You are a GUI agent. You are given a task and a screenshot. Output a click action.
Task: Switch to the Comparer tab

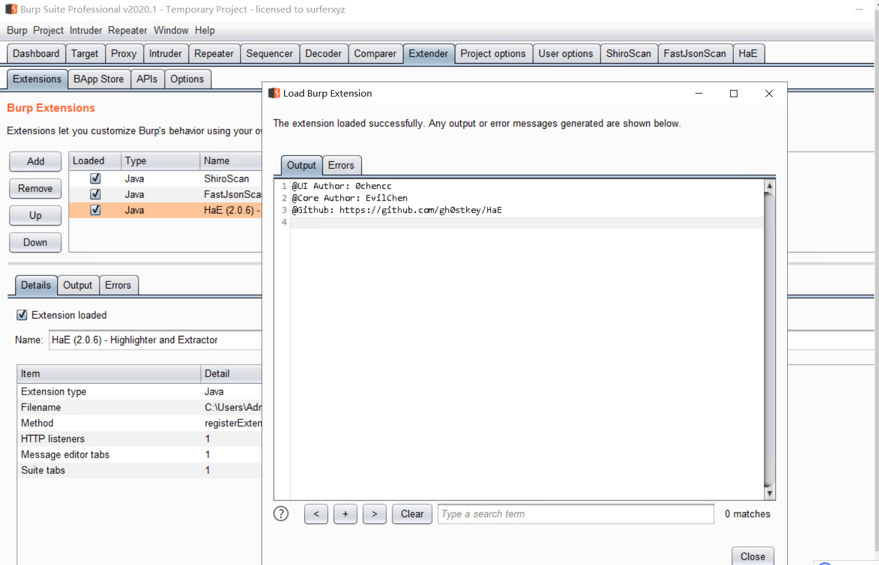[375, 53]
